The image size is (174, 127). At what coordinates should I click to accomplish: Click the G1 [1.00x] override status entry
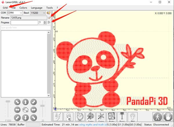pos(124,125)
